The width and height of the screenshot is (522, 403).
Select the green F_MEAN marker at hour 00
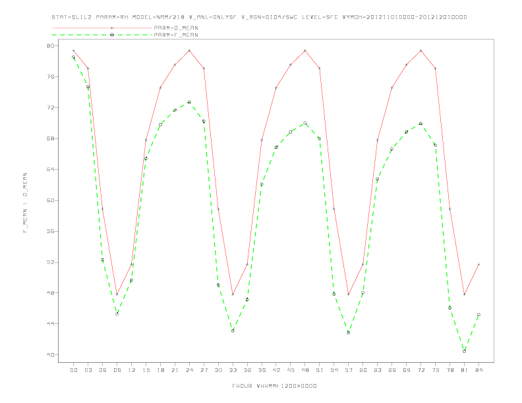[74, 57]
